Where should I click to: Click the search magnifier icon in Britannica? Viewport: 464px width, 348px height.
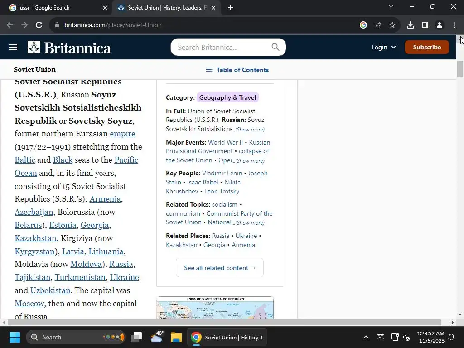tap(275, 47)
